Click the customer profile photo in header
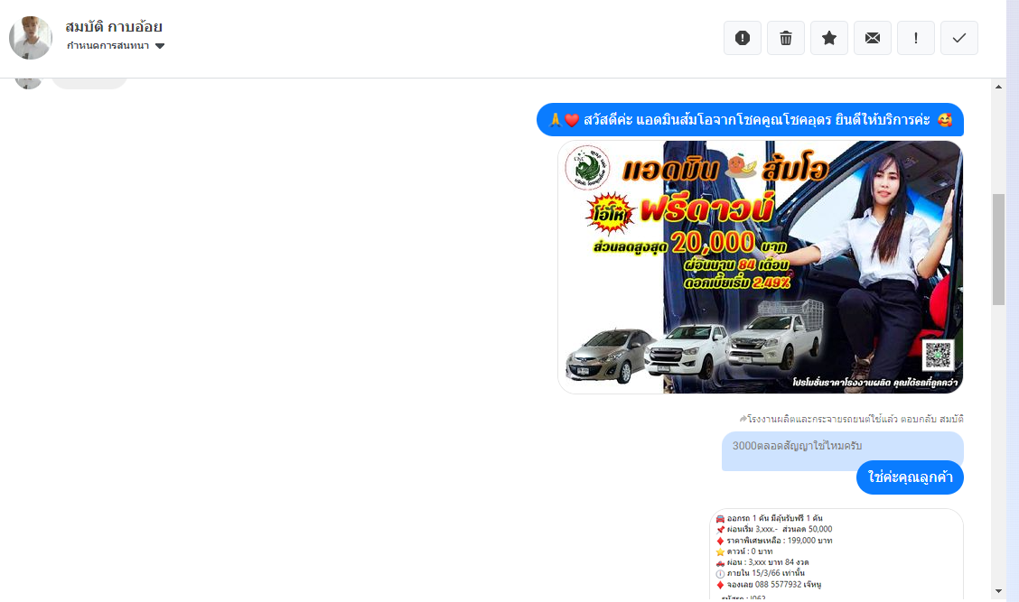Viewport: 1019px width, 602px height. click(31, 38)
